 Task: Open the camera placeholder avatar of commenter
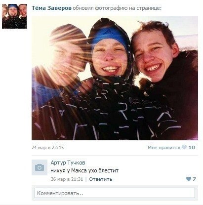click(40, 167)
